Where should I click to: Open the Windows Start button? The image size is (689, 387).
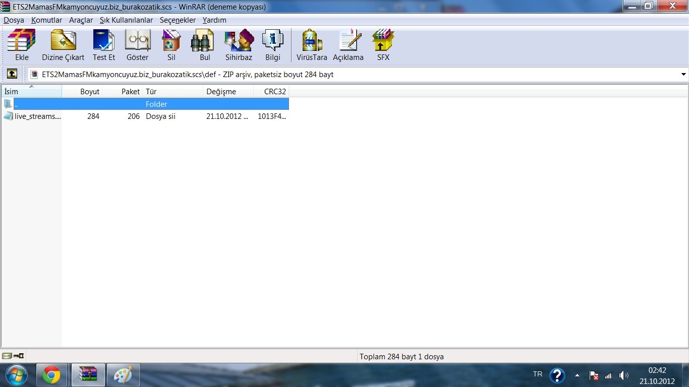[x=16, y=375]
